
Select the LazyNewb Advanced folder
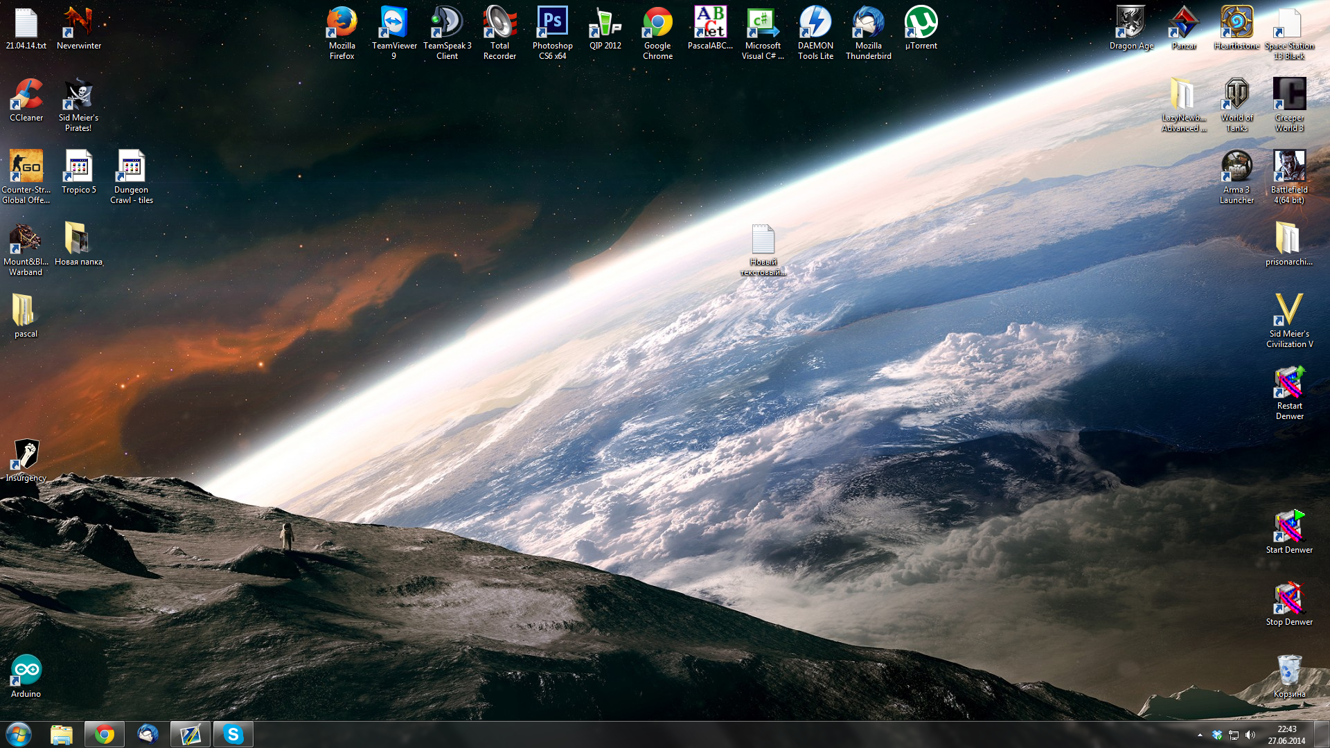click(1184, 105)
